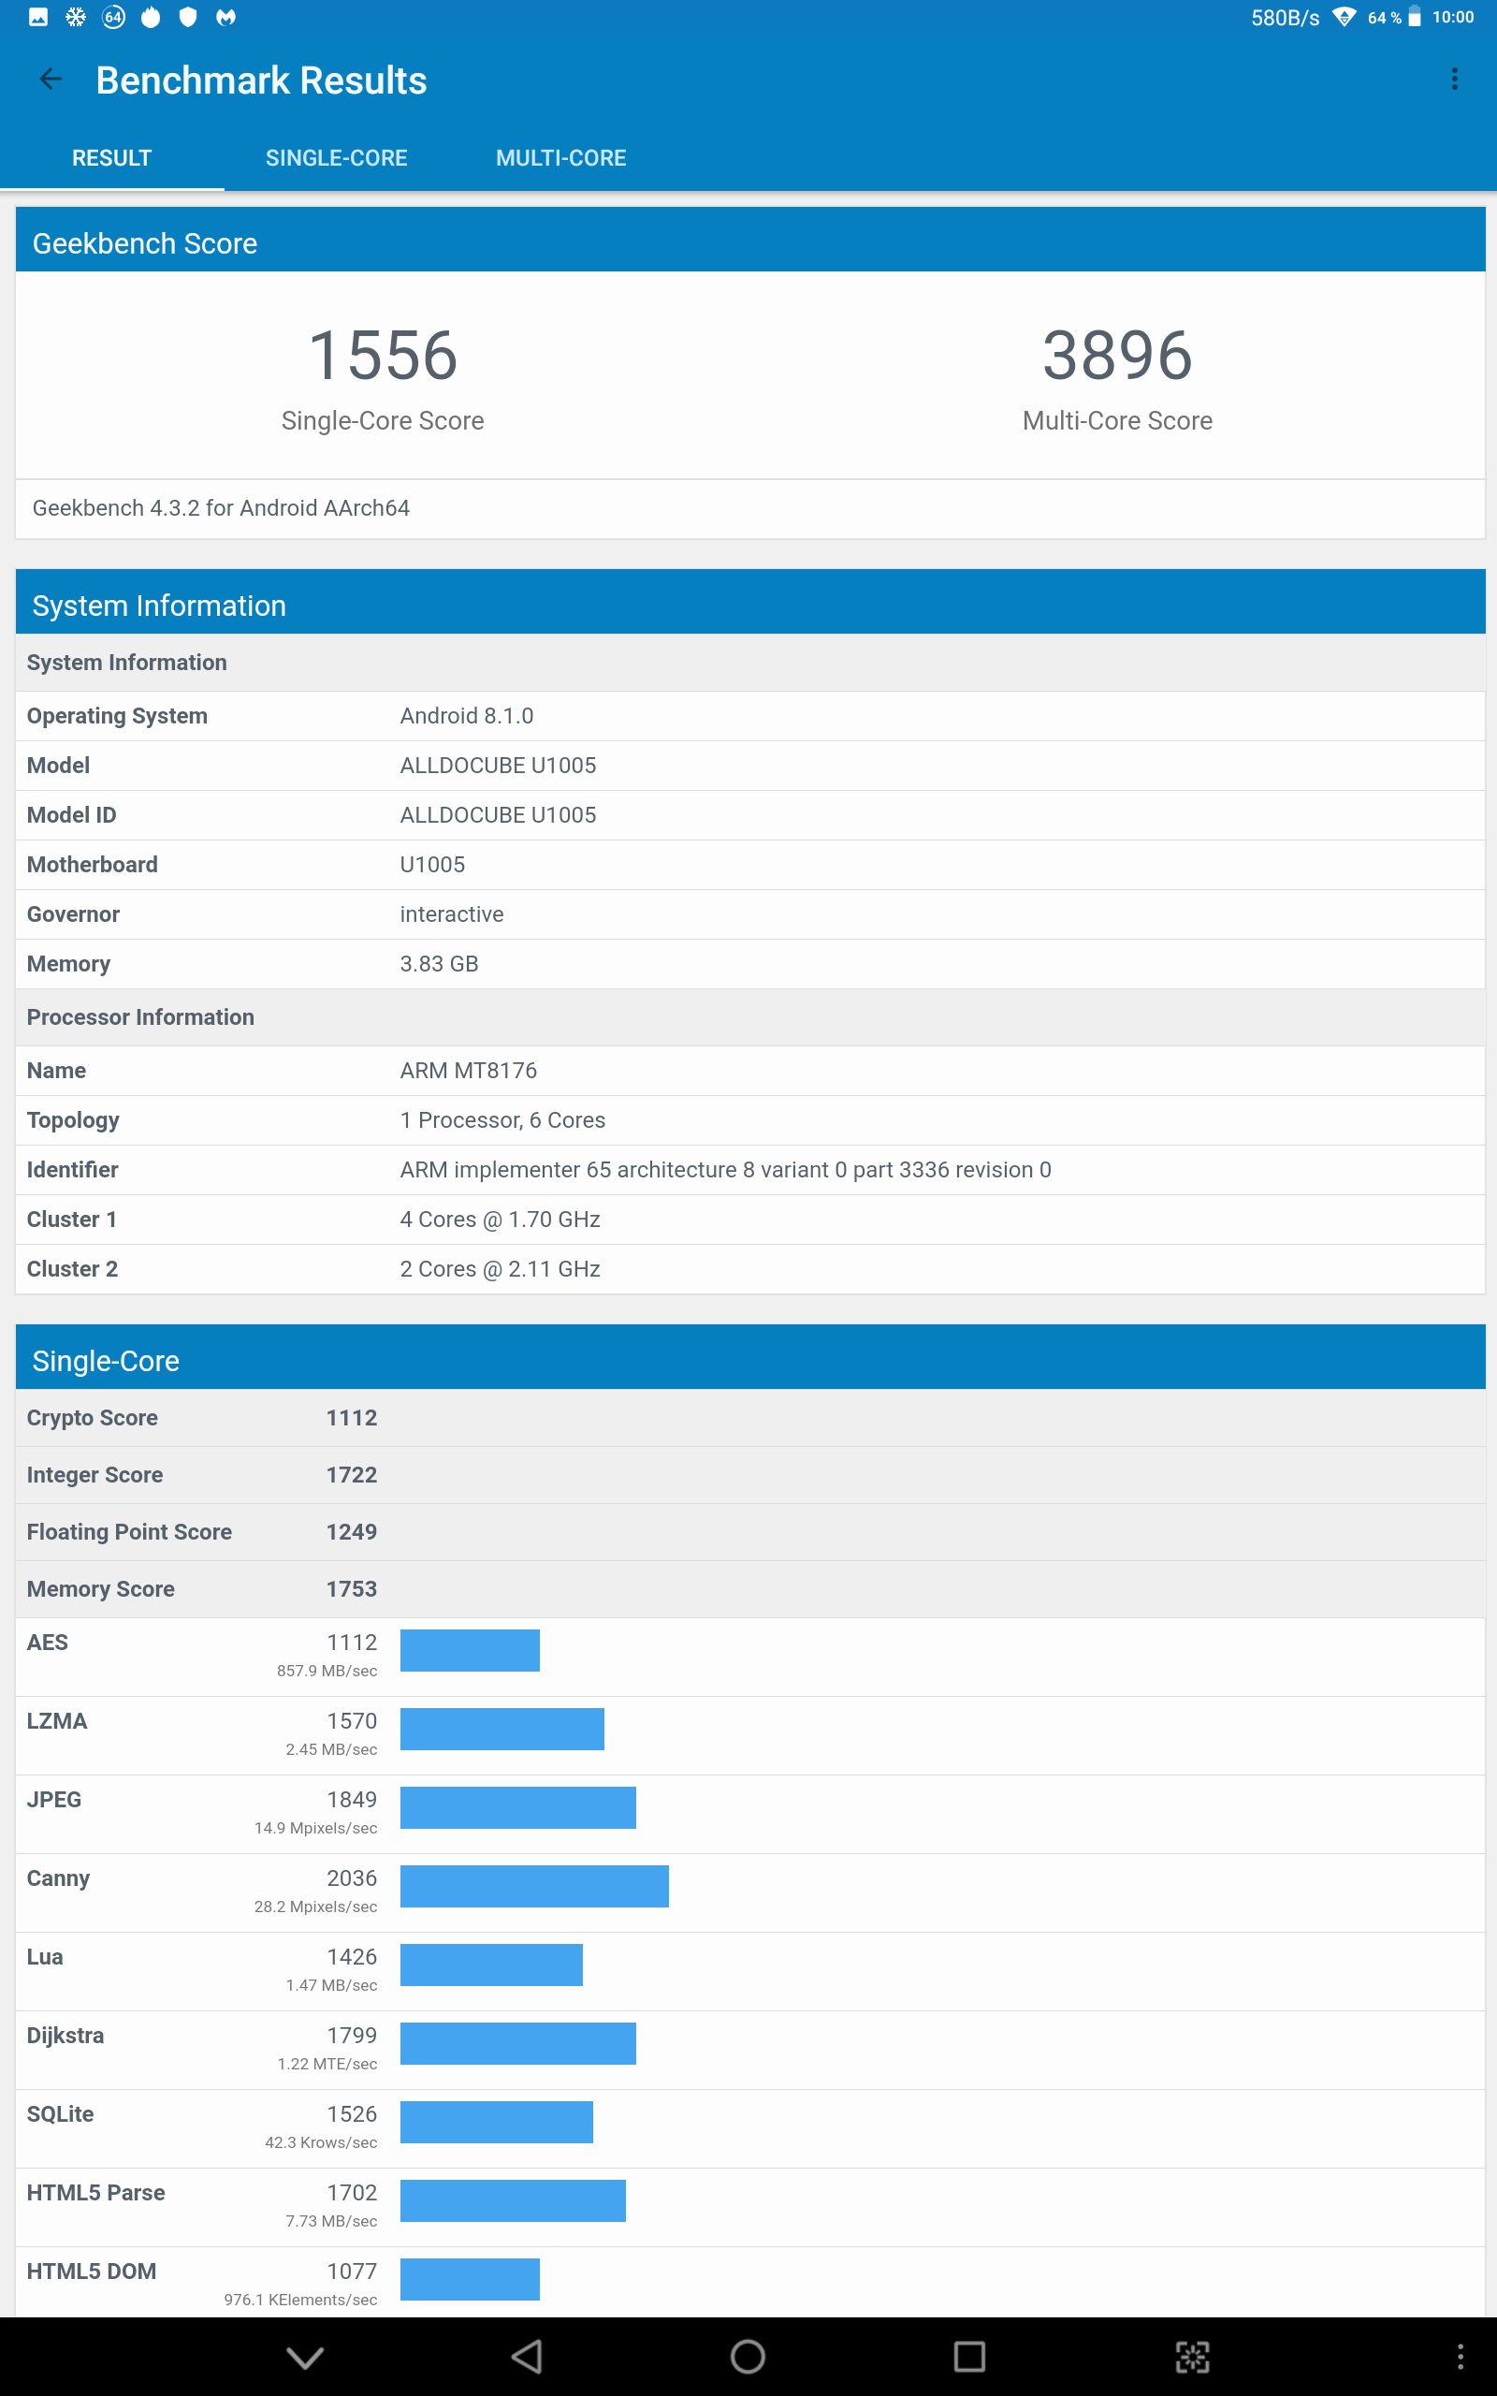Select the Model ID row

point(749,815)
